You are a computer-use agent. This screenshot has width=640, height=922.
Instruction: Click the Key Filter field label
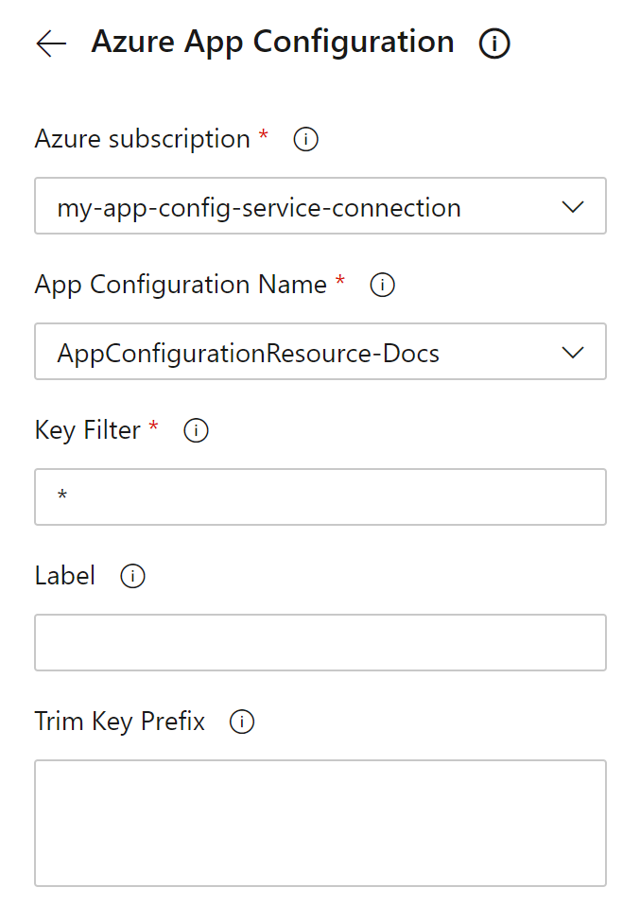[x=87, y=430]
